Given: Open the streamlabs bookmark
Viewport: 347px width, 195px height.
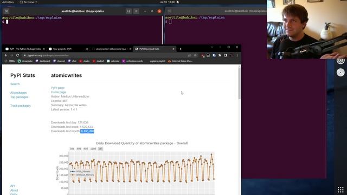Looking at the screenshot, I should (x=25, y=61).
